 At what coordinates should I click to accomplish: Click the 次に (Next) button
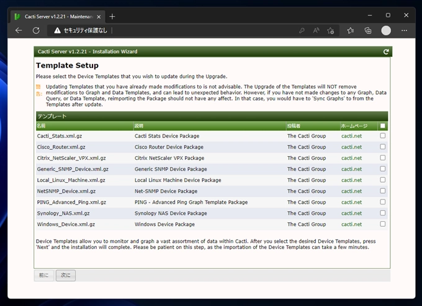click(66, 276)
